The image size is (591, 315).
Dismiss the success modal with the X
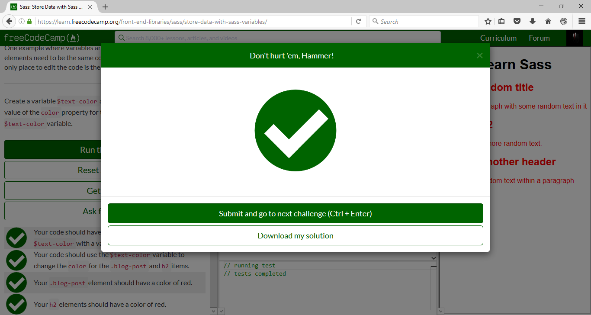(479, 55)
